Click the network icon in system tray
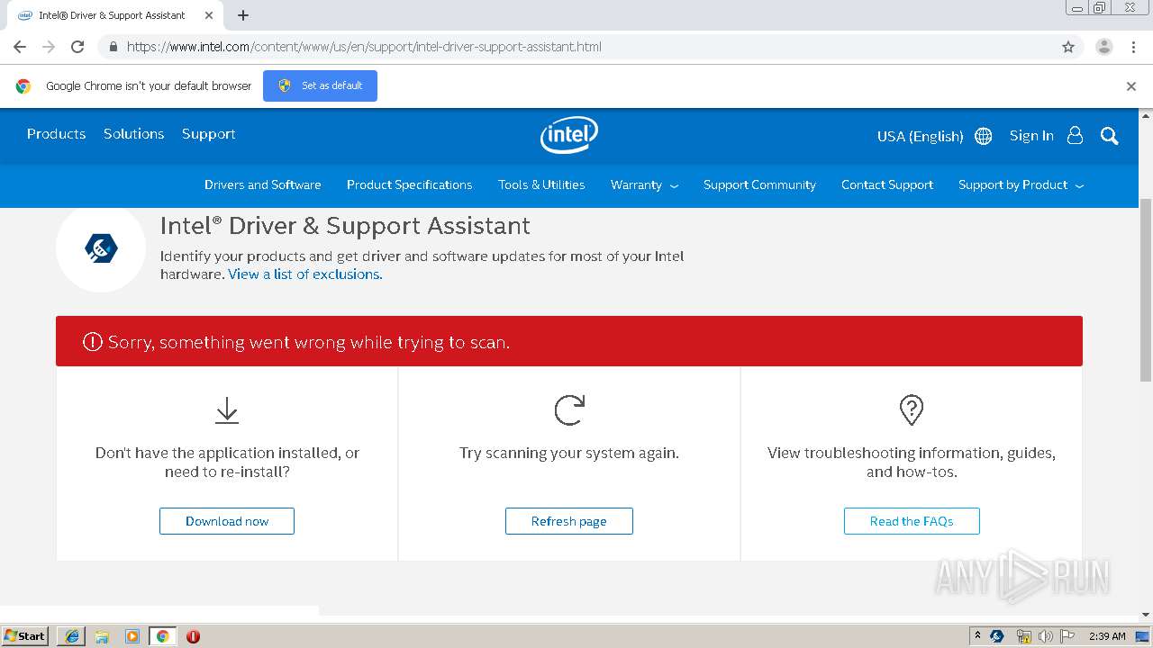The height and width of the screenshot is (648, 1153). [1023, 636]
